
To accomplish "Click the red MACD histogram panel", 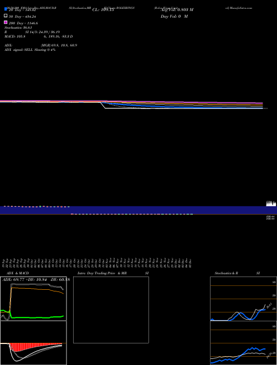I will [x=33, y=343].
